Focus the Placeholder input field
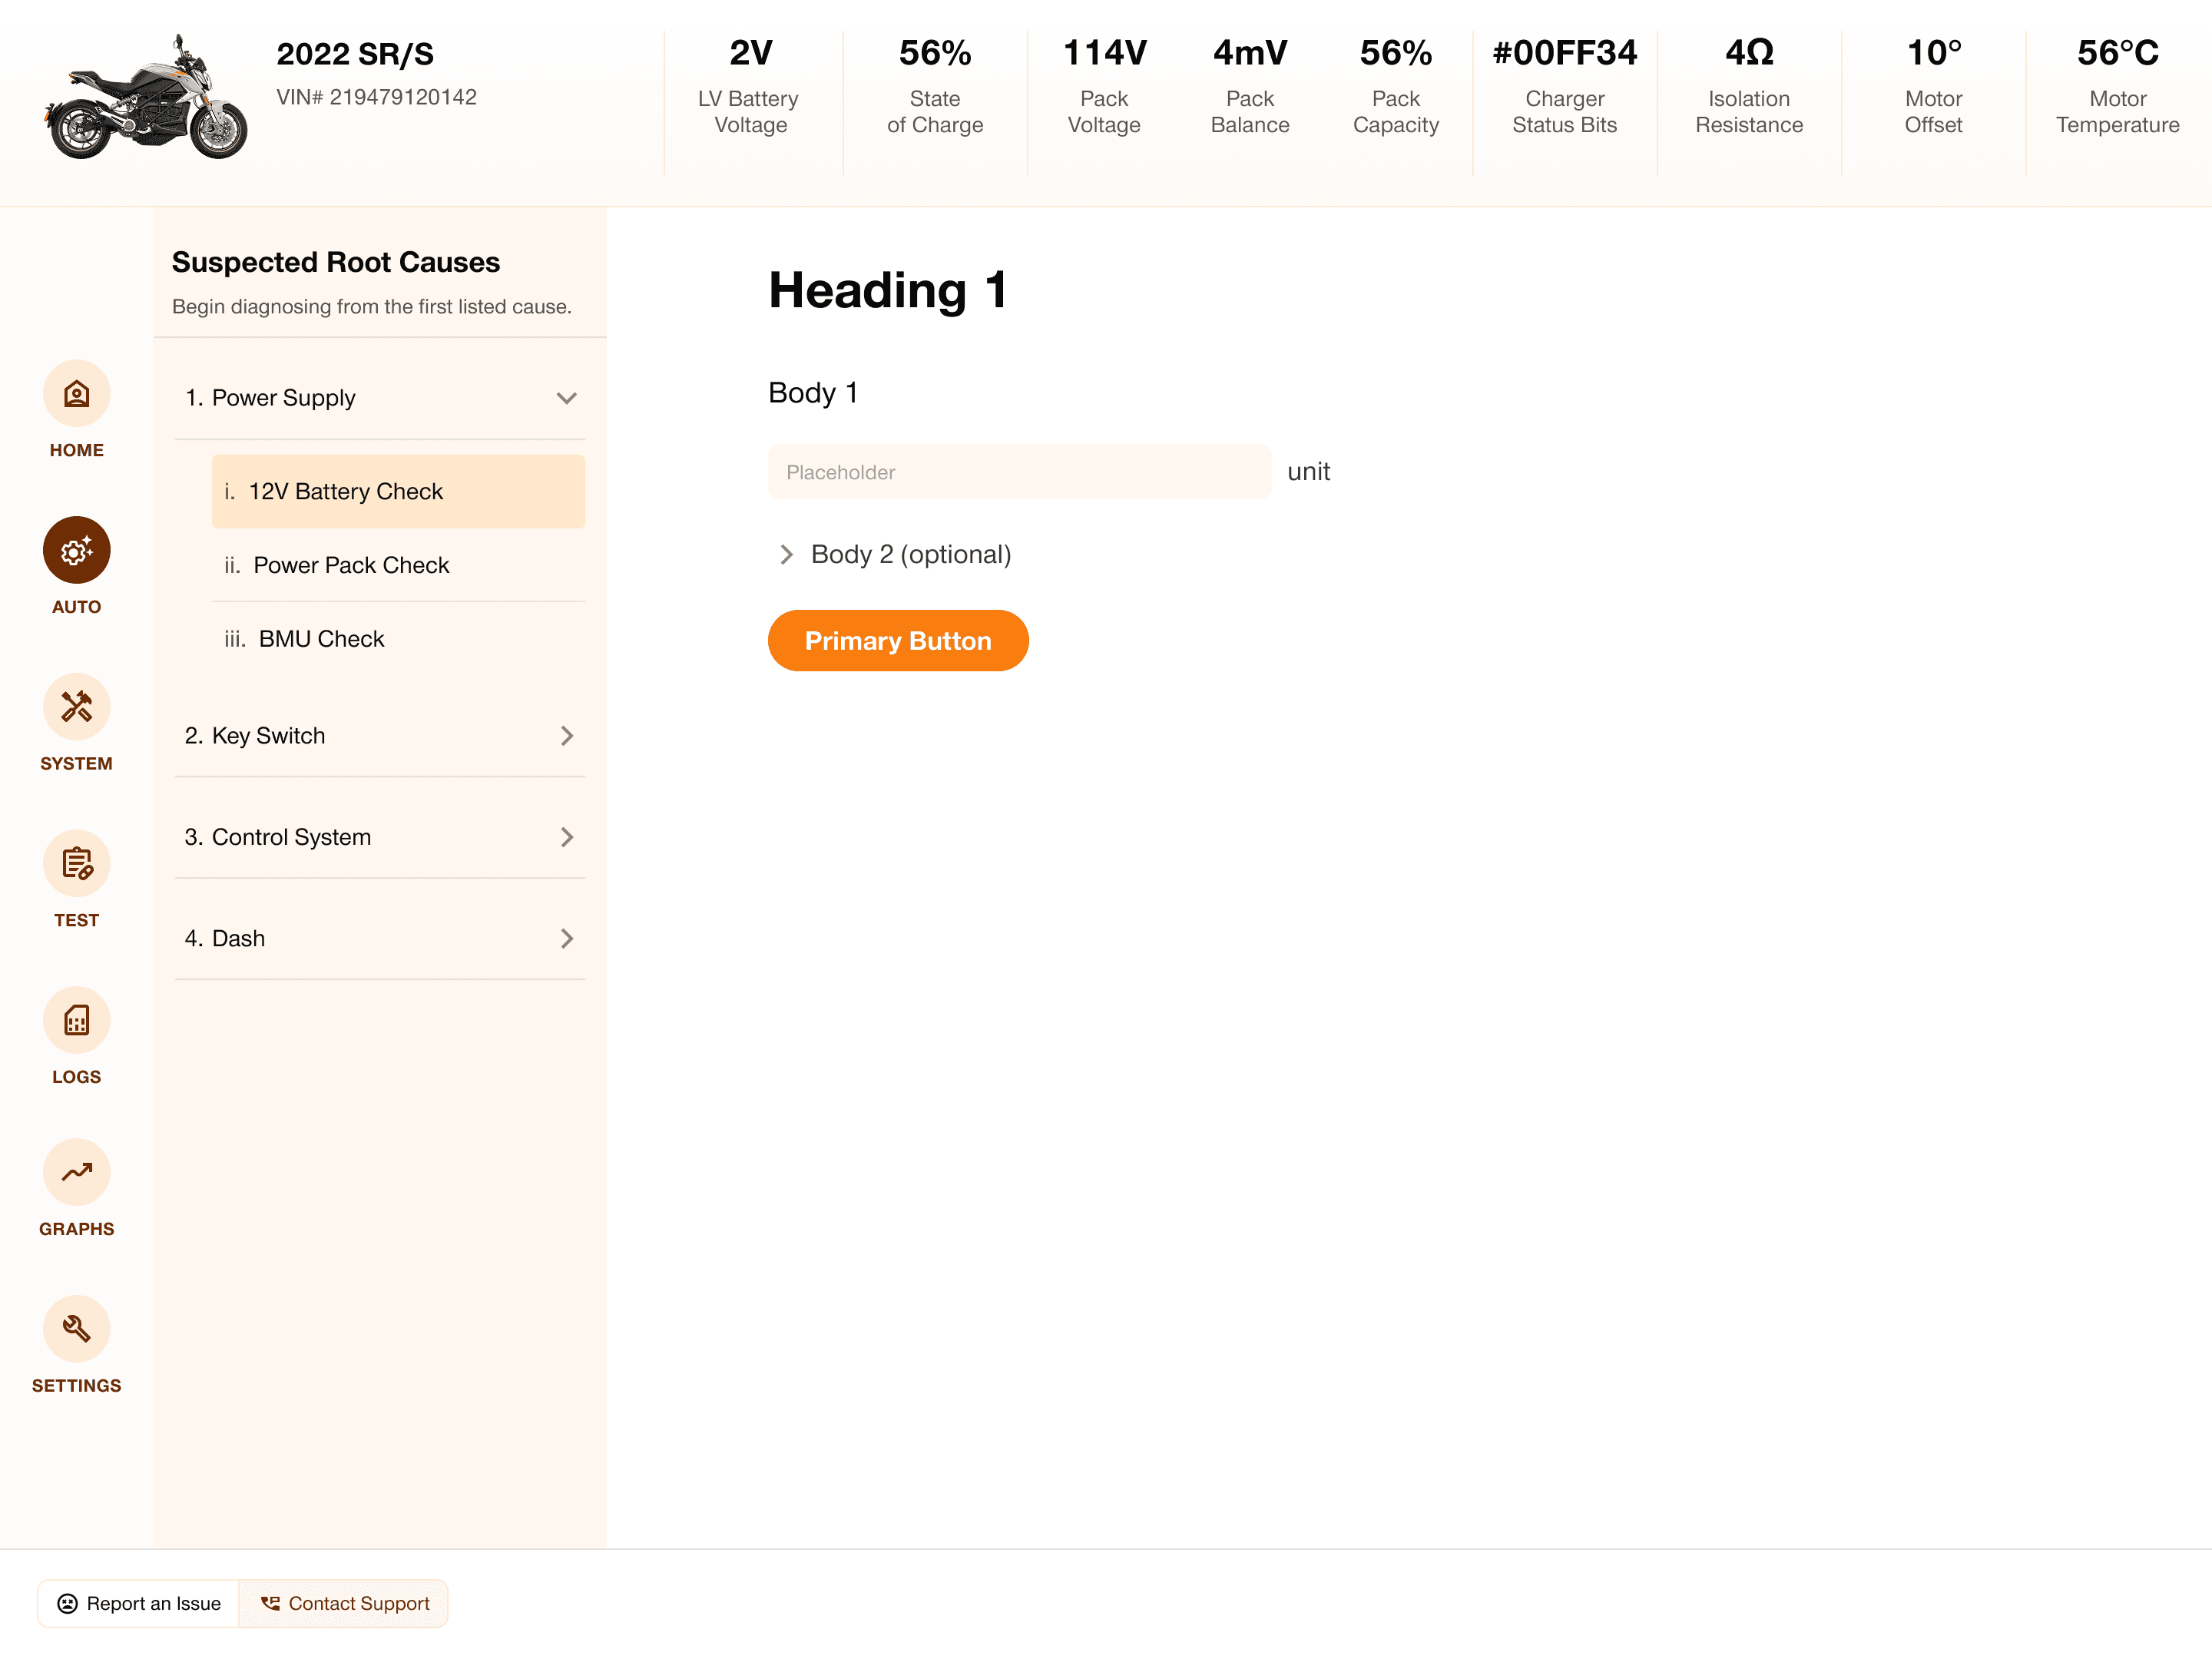The image size is (2212, 1659). coord(1018,472)
